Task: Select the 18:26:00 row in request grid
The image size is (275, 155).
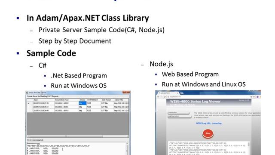Action: (78, 111)
